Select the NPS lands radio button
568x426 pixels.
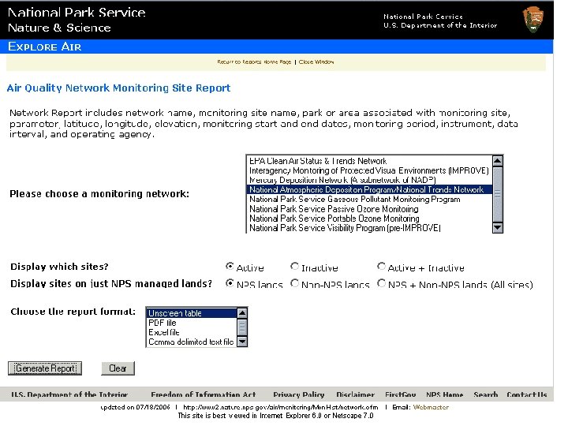tap(230, 283)
